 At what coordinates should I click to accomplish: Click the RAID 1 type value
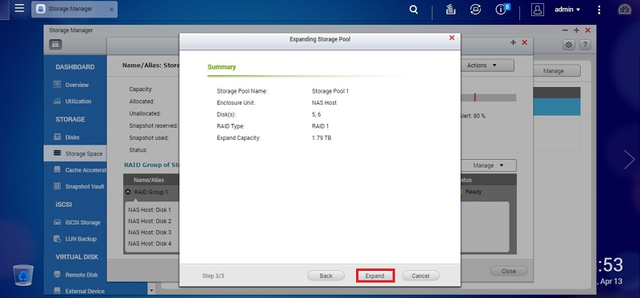point(321,126)
